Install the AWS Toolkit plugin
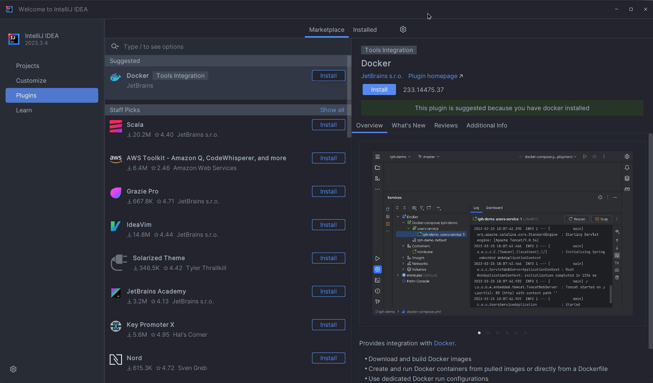This screenshot has width=653, height=383. coord(328,158)
